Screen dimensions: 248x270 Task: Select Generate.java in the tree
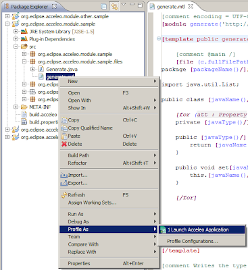tap(61, 69)
